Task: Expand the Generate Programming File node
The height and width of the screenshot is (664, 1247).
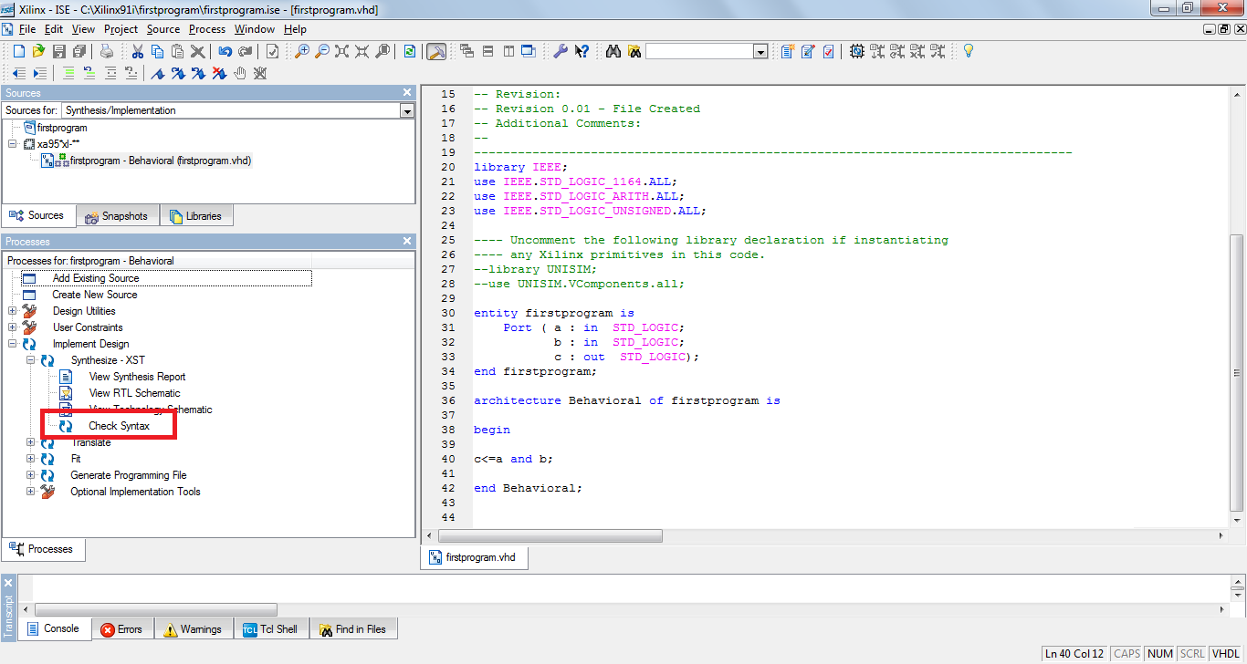Action: (31, 475)
